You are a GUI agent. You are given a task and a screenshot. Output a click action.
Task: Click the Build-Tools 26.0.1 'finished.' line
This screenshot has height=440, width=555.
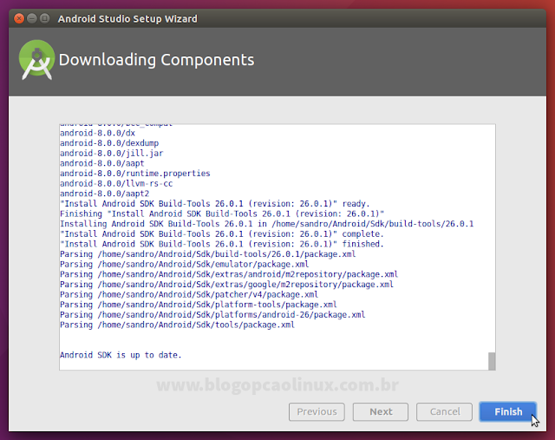222,244
